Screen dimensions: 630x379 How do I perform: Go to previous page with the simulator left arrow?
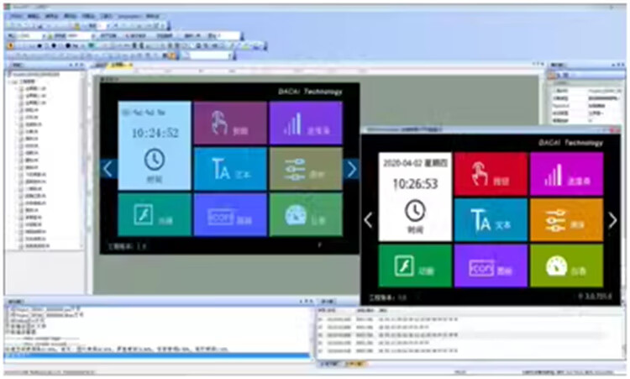pos(369,220)
